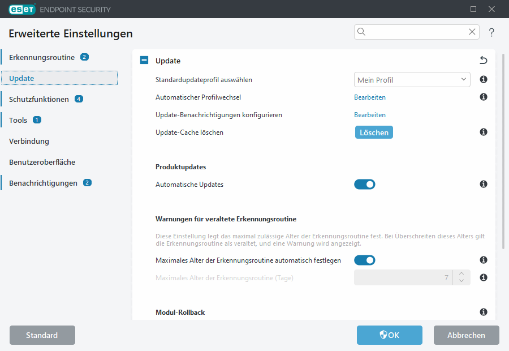Show info for Maximales Alter der Erkennungsroutine
The width and height of the screenshot is (509, 351).
click(x=484, y=277)
